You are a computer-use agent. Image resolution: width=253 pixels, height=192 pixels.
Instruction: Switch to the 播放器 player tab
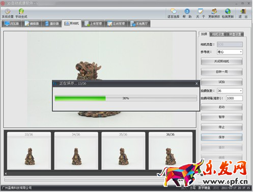(52, 23)
